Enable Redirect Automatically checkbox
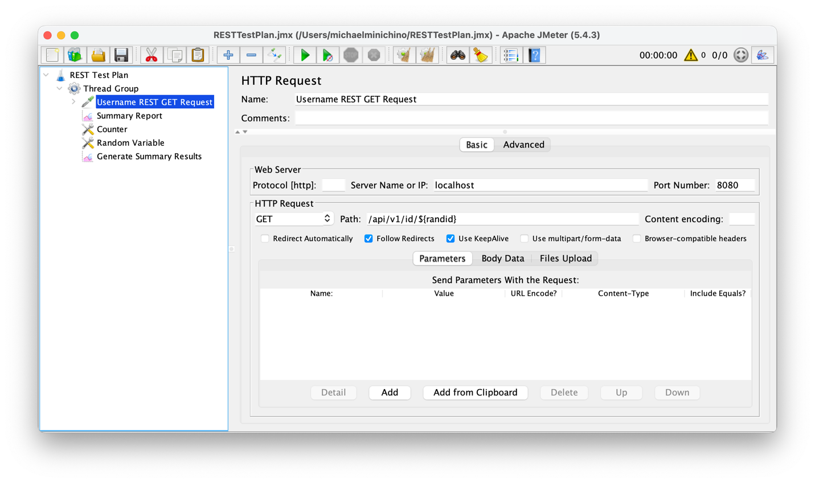This screenshot has width=815, height=483. click(x=265, y=239)
